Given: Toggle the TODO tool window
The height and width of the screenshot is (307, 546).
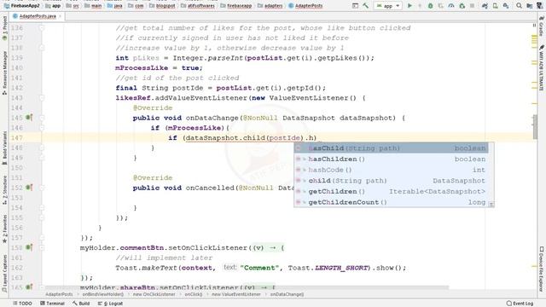Looking at the screenshot, I should tap(22, 304).
